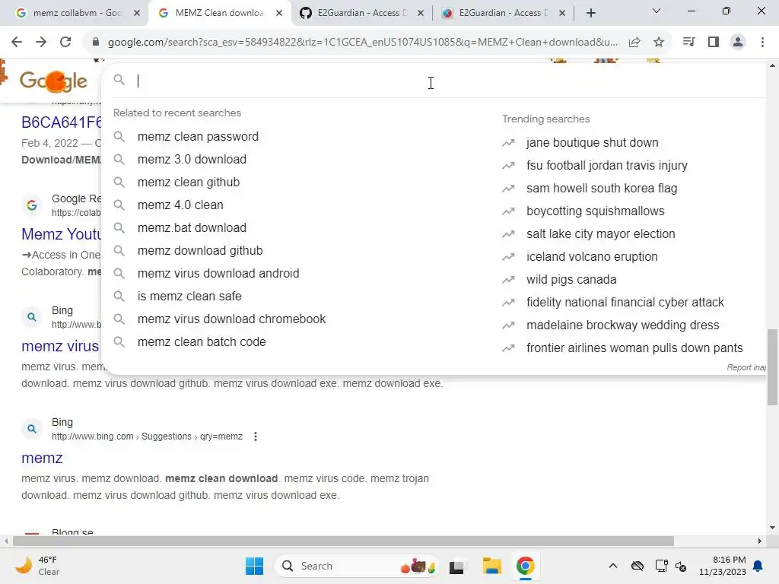Select suggestion 'memz virus download android'
Viewport: 779px width, 584px height.
(x=218, y=274)
